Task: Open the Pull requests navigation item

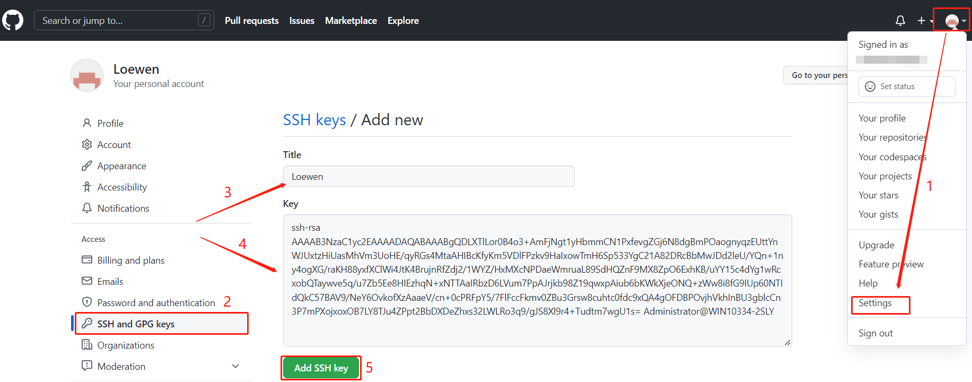Action: (251, 20)
